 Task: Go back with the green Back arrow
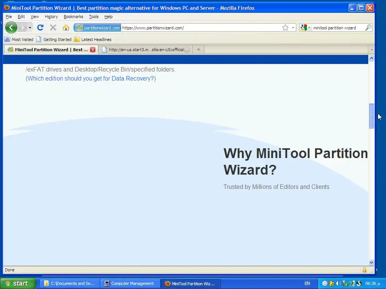coord(11,27)
